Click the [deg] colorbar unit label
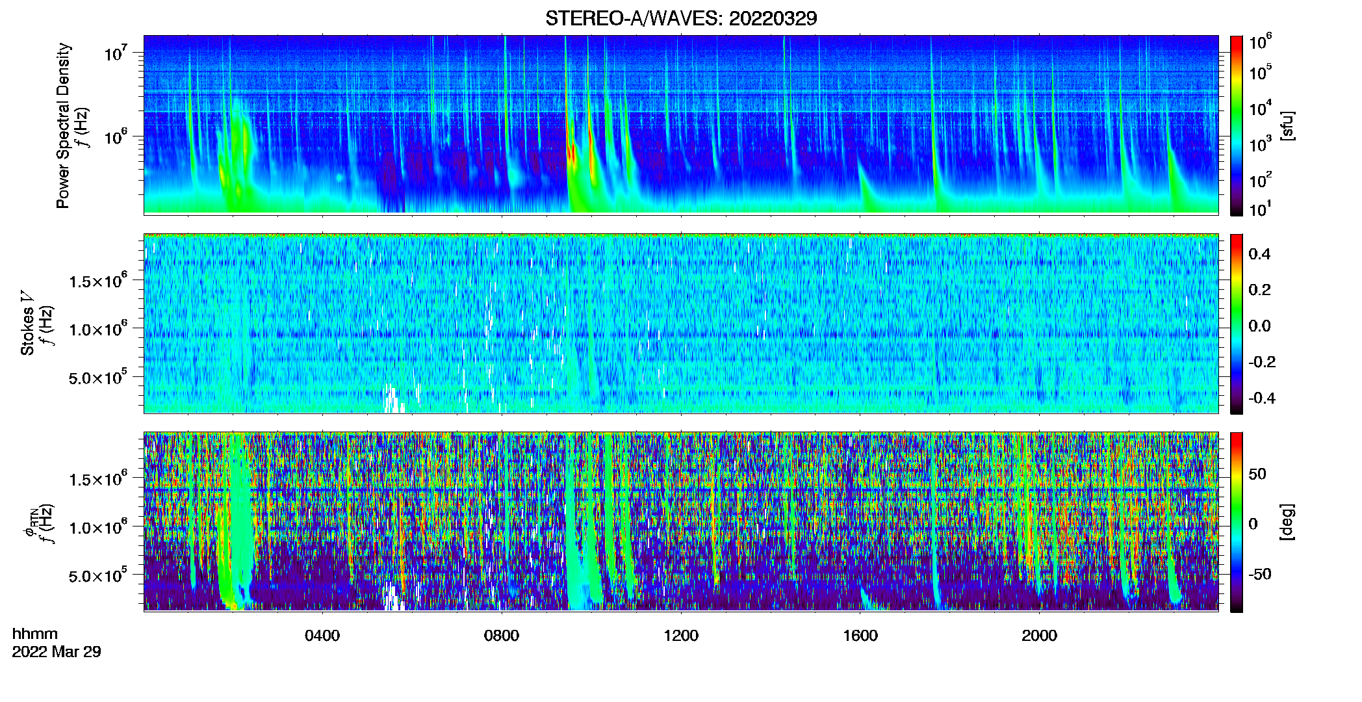 pyautogui.click(x=1287, y=522)
